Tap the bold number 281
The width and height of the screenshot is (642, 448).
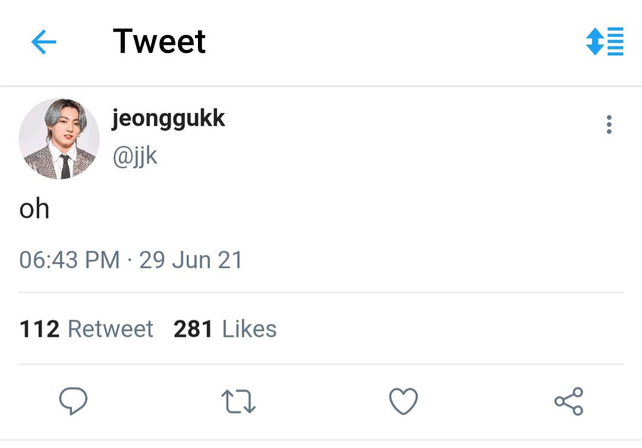point(193,329)
